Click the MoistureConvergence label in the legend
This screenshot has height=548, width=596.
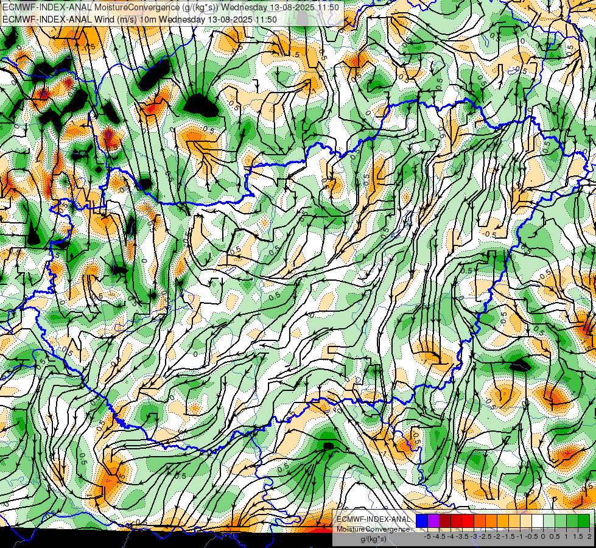coord(373,529)
